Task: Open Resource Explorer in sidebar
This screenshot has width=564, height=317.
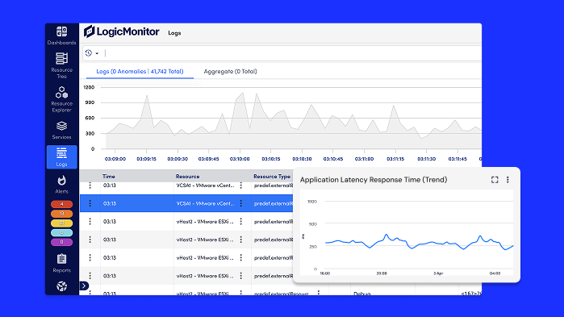Action: pos(61,99)
